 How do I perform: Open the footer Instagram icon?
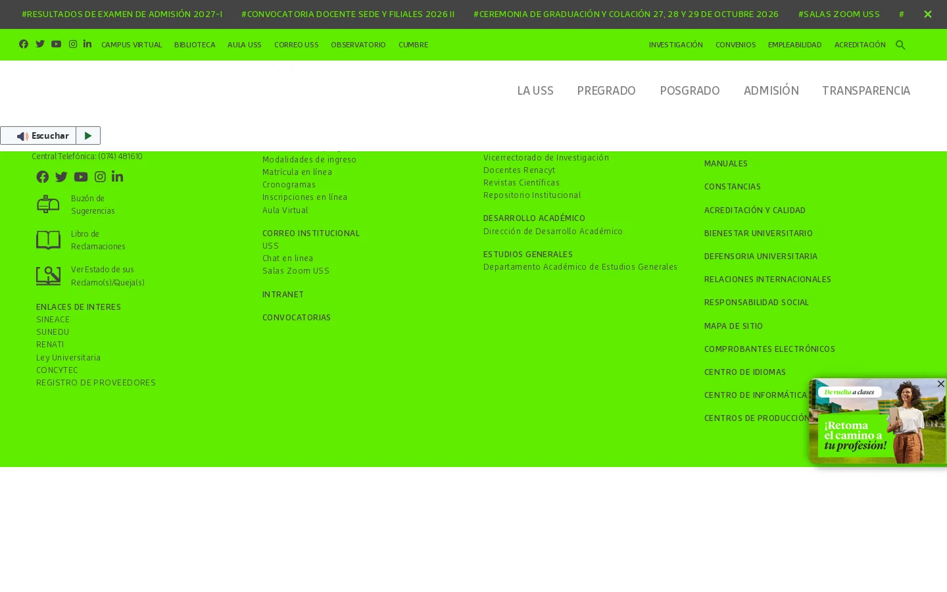pyautogui.click(x=100, y=176)
